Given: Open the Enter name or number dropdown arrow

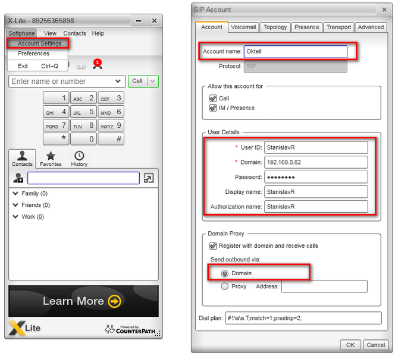Looking at the screenshot, I should coord(118,81).
